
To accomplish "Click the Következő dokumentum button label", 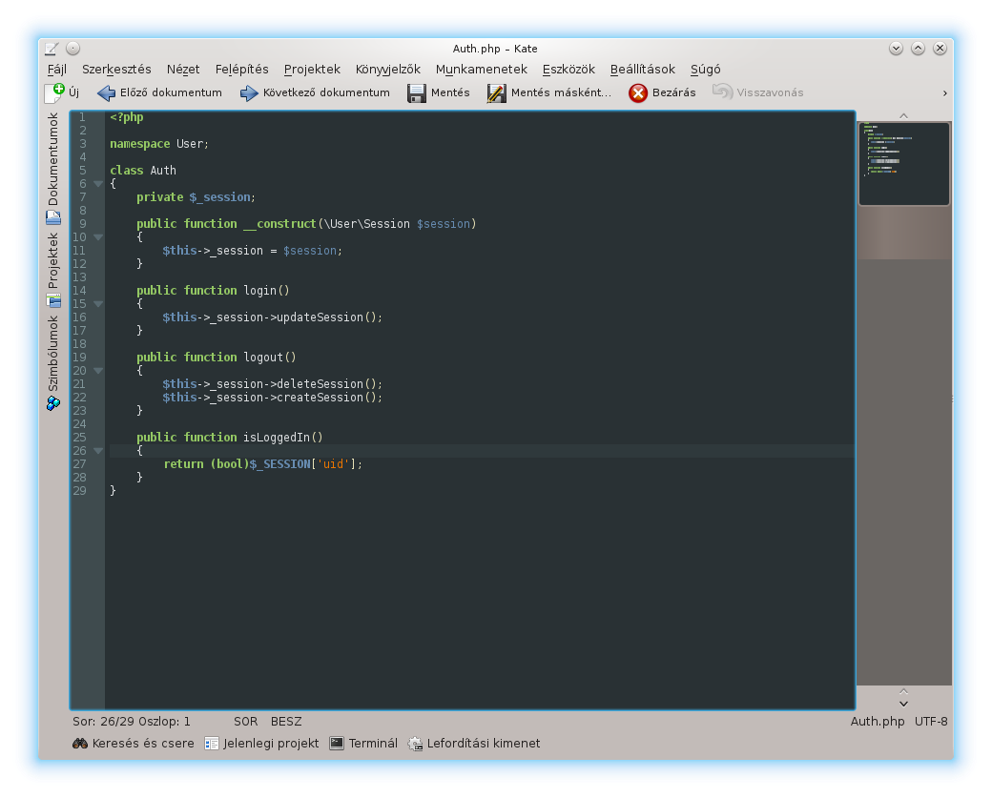I will pos(326,92).
